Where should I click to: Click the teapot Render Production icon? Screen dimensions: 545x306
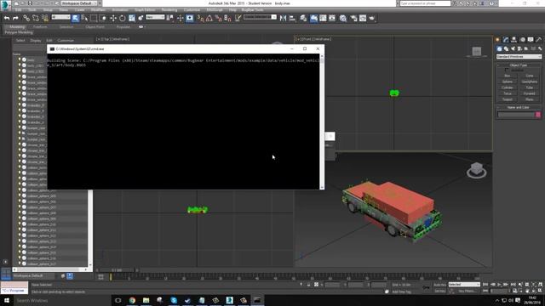[372, 18]
